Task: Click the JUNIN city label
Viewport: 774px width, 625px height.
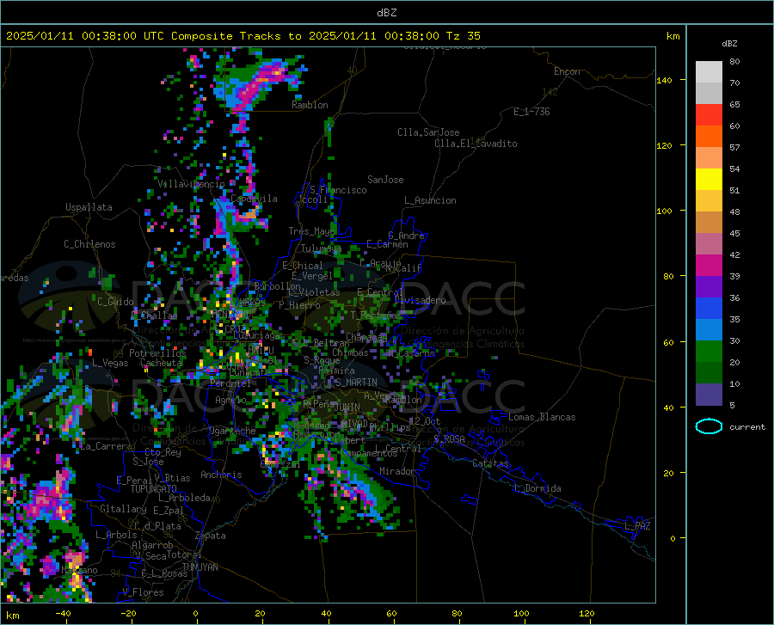Action: [347, 407]
